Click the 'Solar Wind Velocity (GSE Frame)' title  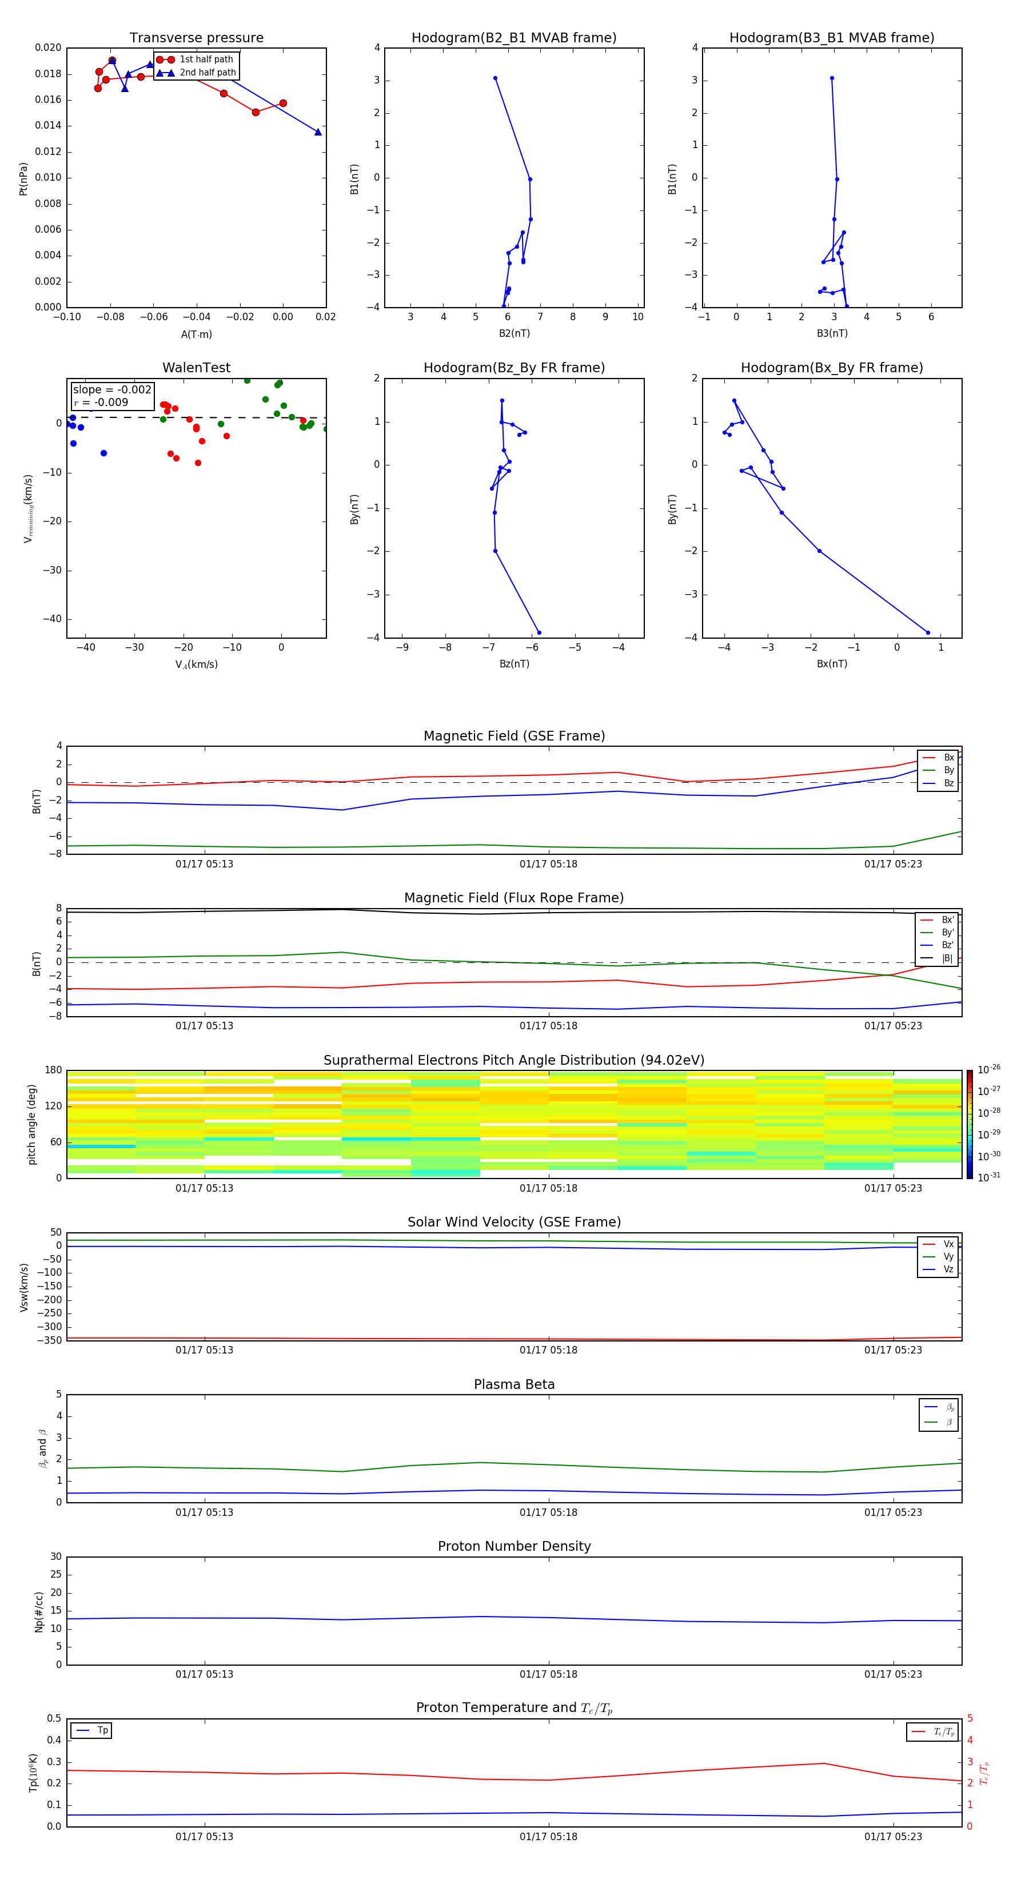tap(514, 1223)
